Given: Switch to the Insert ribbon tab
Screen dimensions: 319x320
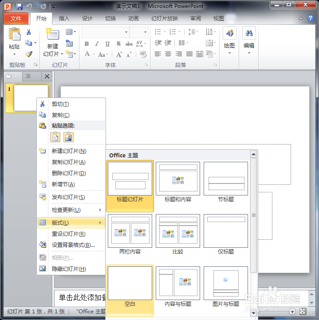Looking at the screenshot, I should pos(64,19).
